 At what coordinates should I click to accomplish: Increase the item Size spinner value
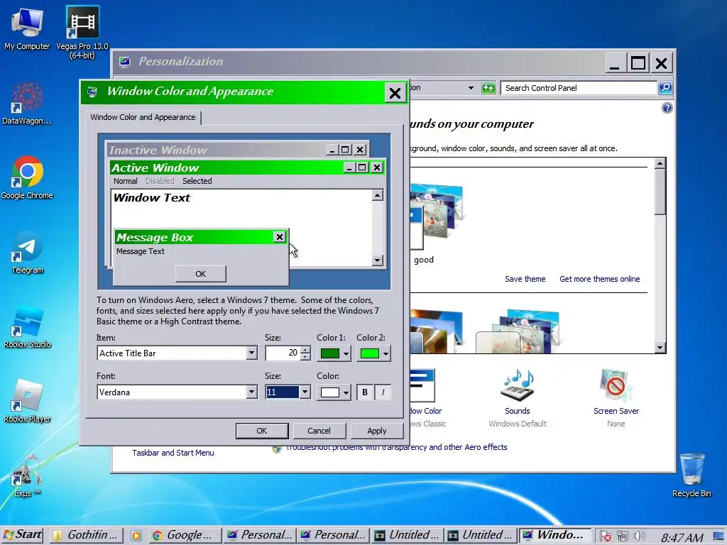click(305, 350)
